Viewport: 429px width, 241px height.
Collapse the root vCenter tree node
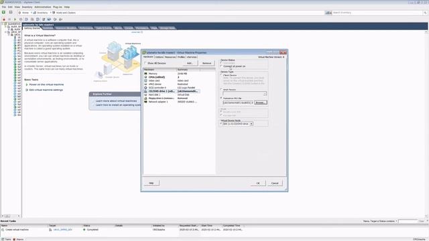pyautogui.click(x=3, y=24)
